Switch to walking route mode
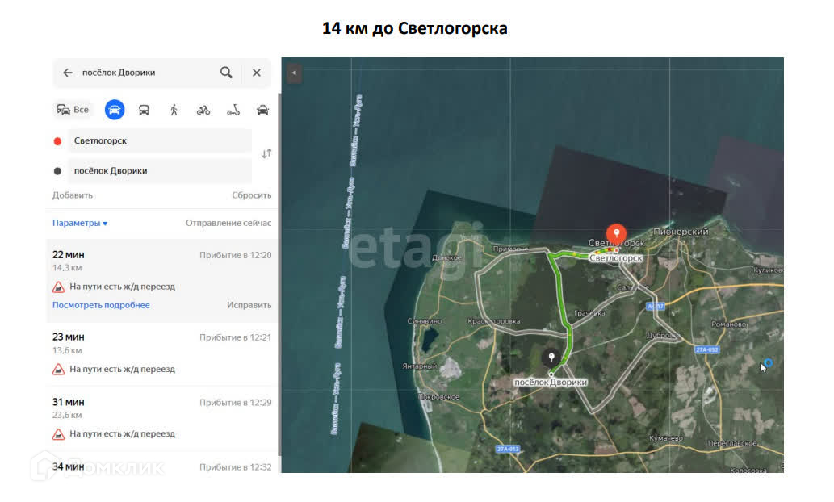834x502 pixels. point(174,110)
